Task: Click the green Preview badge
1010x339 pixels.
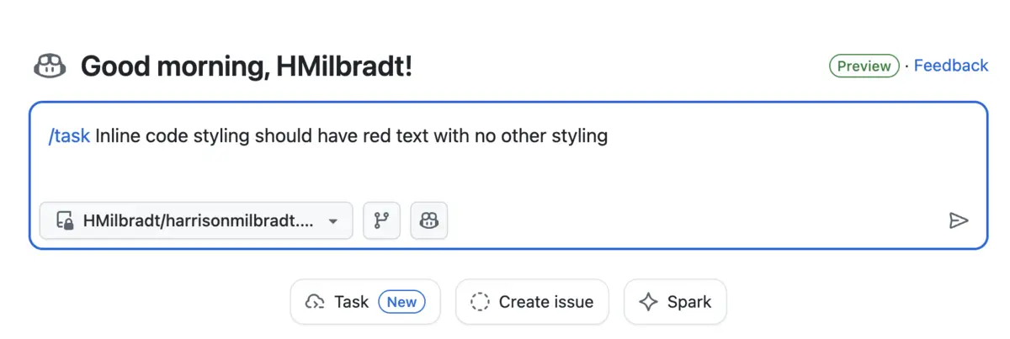Action: [864, 66]
